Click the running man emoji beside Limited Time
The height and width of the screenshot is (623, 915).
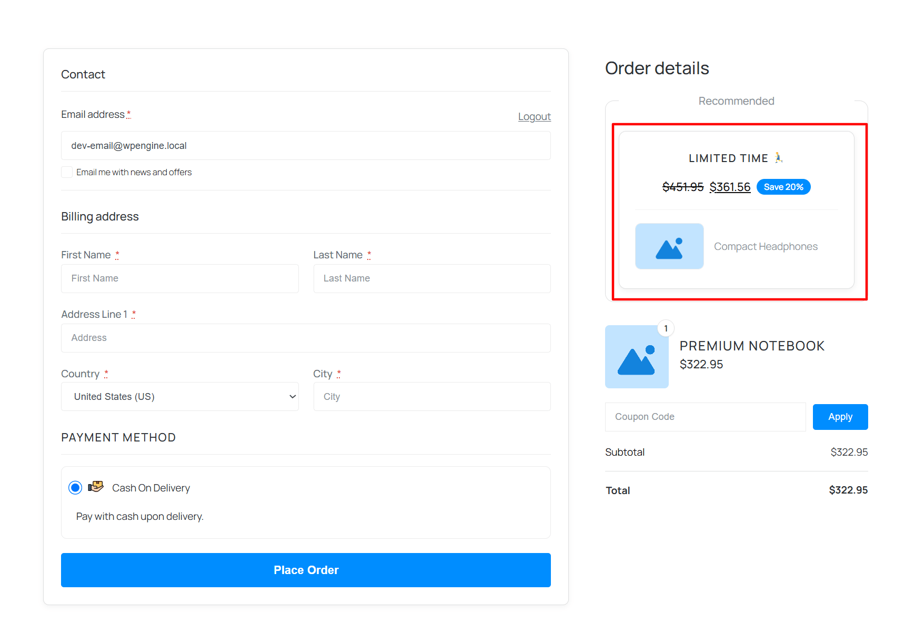[x=779, y=158]
